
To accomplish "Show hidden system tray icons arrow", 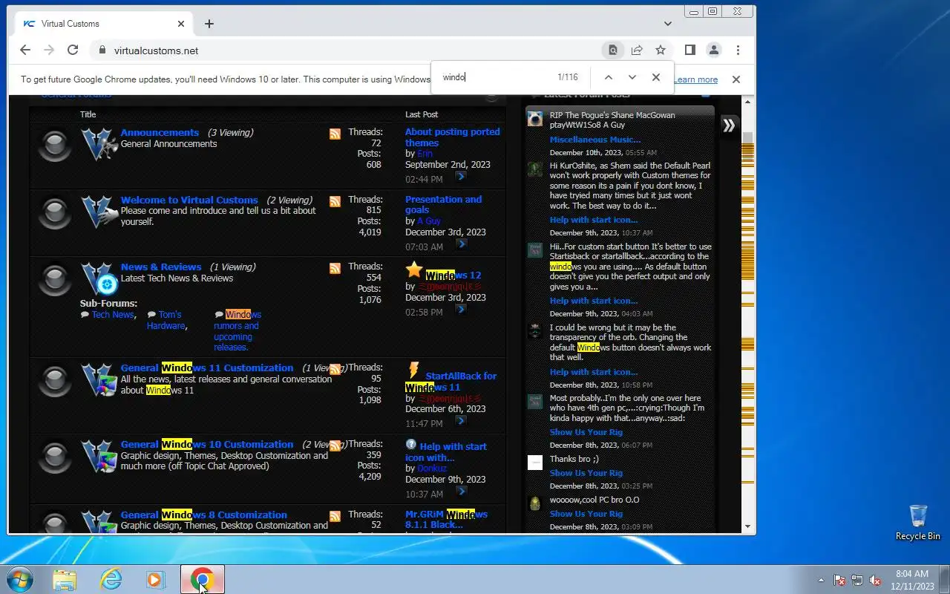I will point(821,580).
